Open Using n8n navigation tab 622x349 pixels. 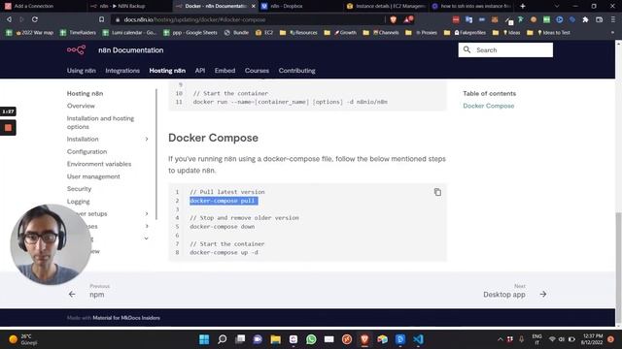pos(82,71)
